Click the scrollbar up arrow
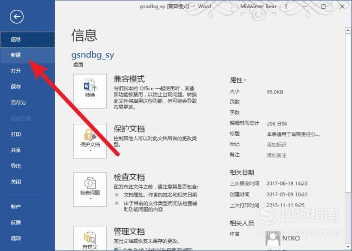 coord(348,30)
